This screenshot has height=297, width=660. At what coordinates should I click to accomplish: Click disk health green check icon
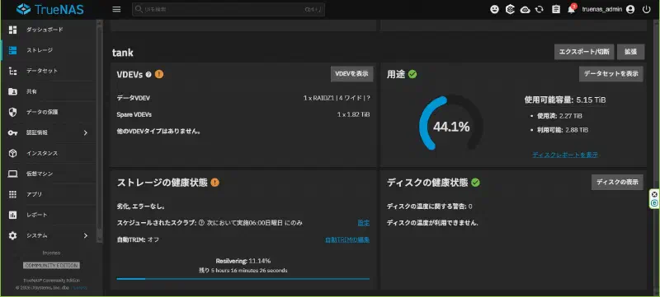(x=475, y=183)
